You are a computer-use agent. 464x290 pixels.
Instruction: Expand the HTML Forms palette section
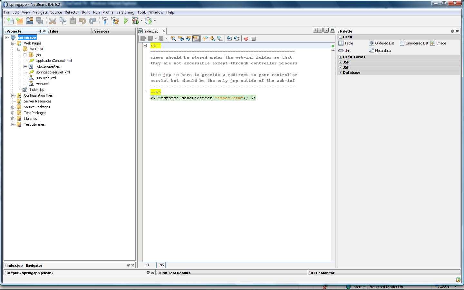340,57
